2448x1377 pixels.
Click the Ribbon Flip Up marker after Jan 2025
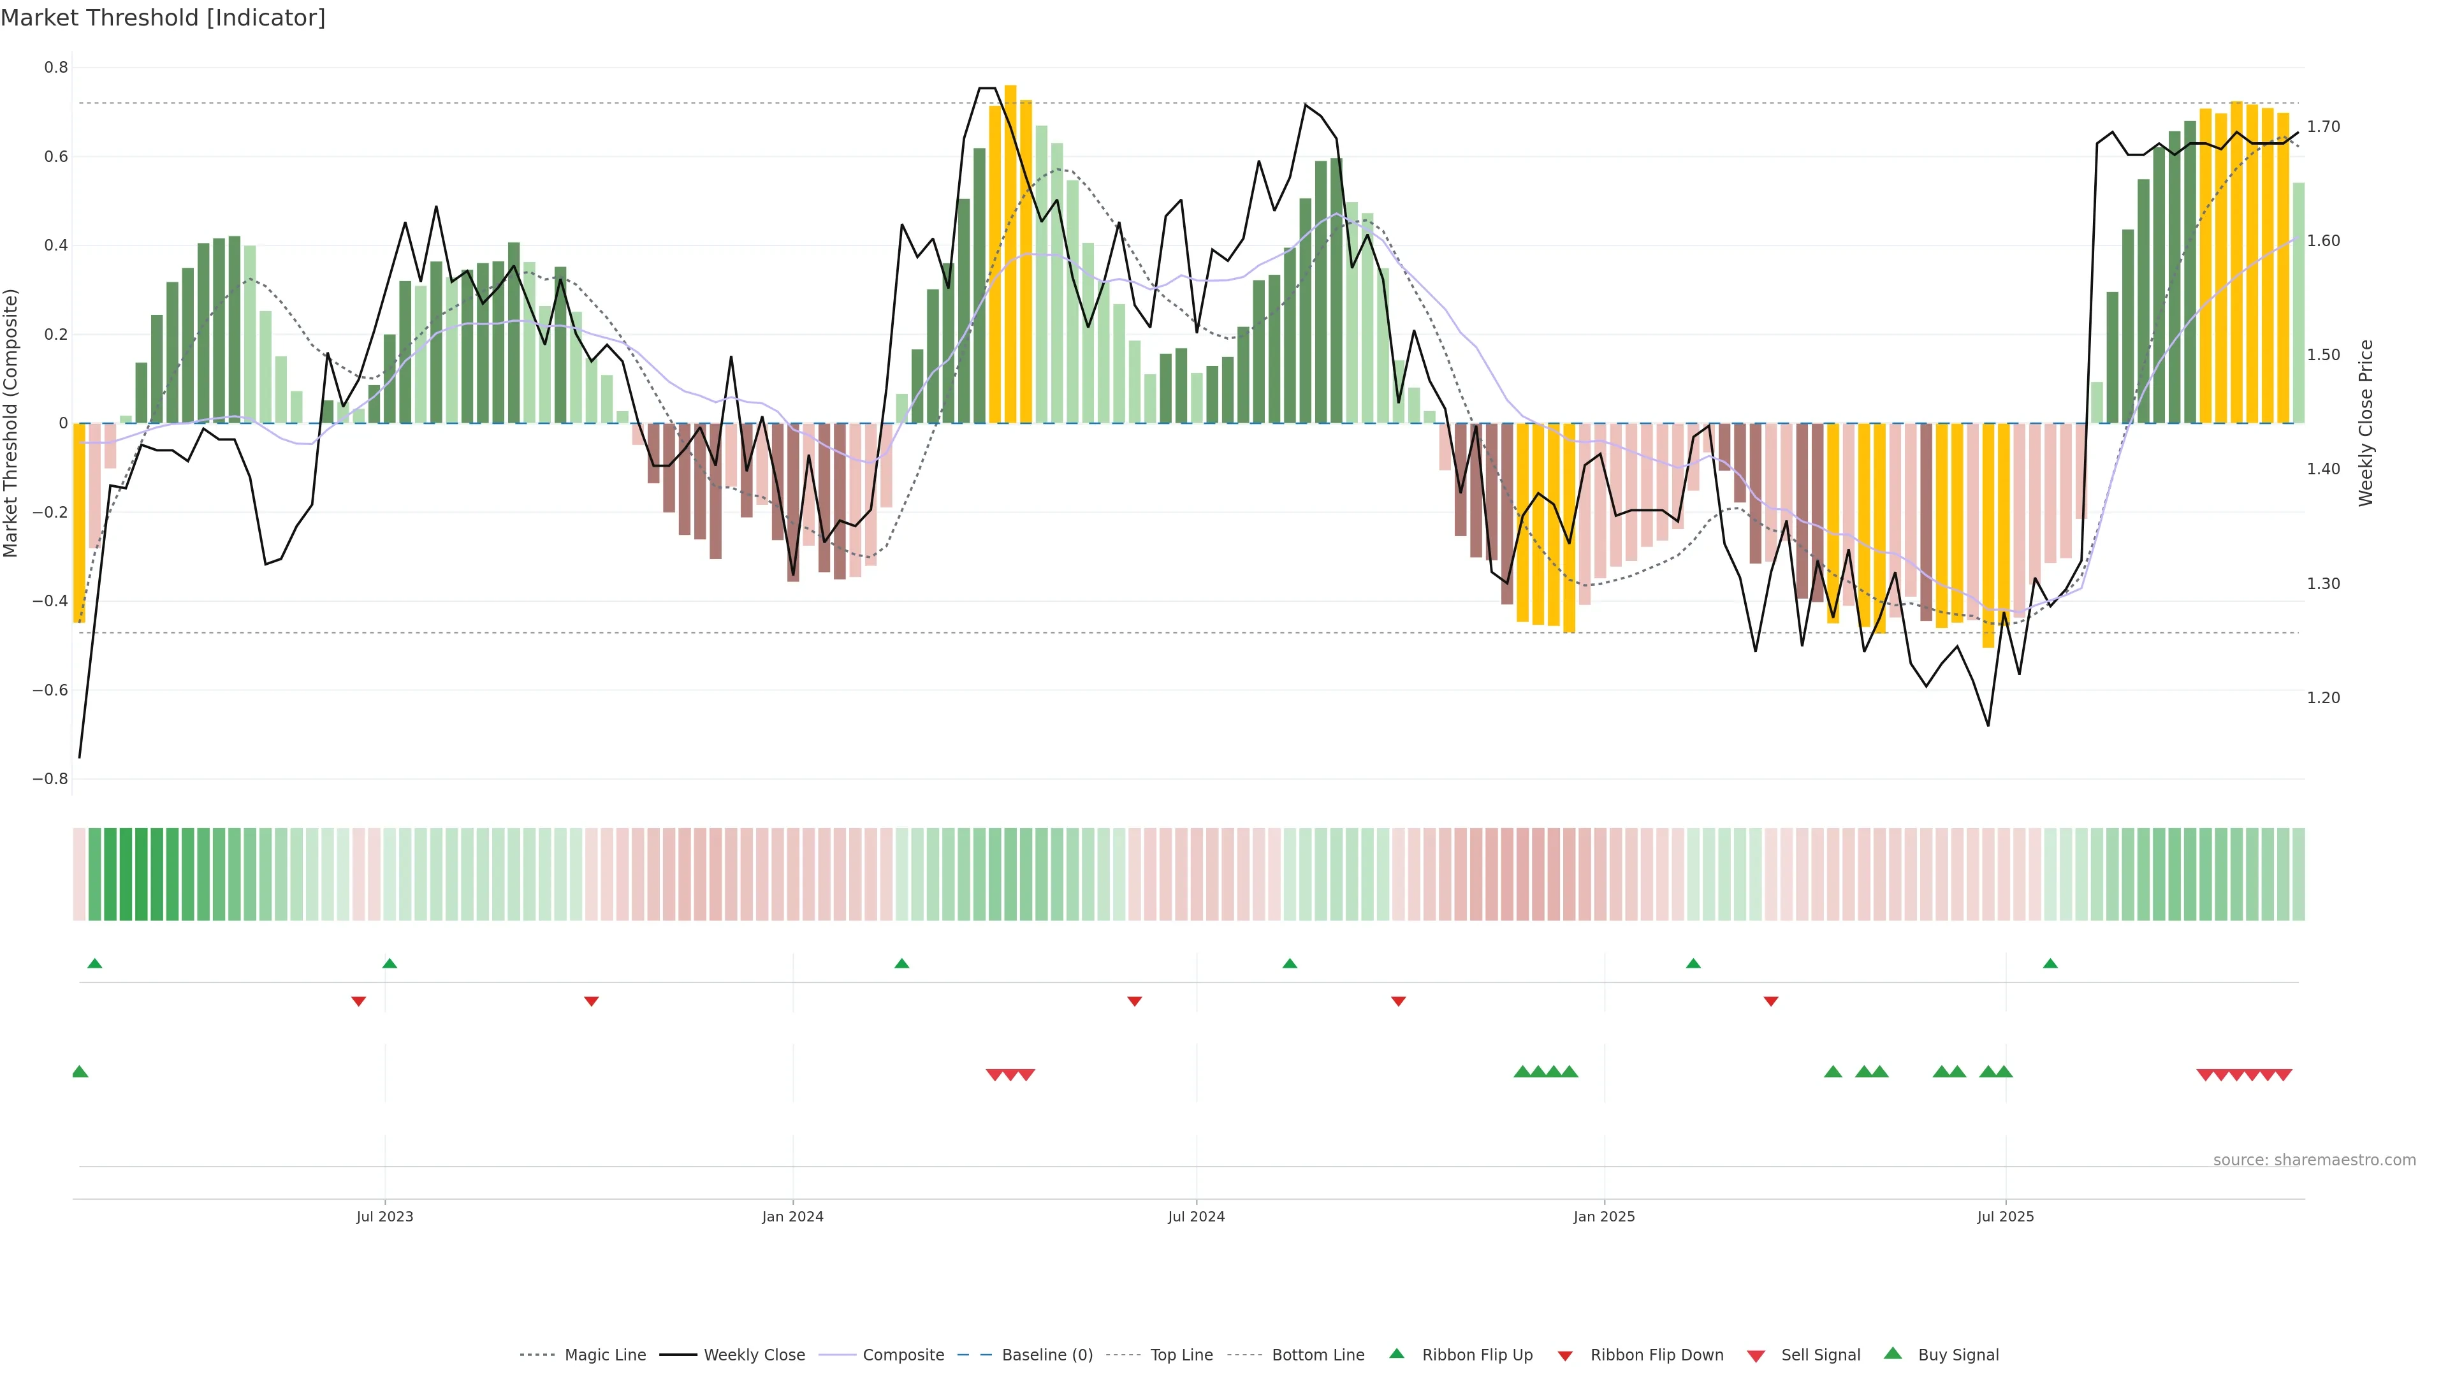tap(1693, 964)
